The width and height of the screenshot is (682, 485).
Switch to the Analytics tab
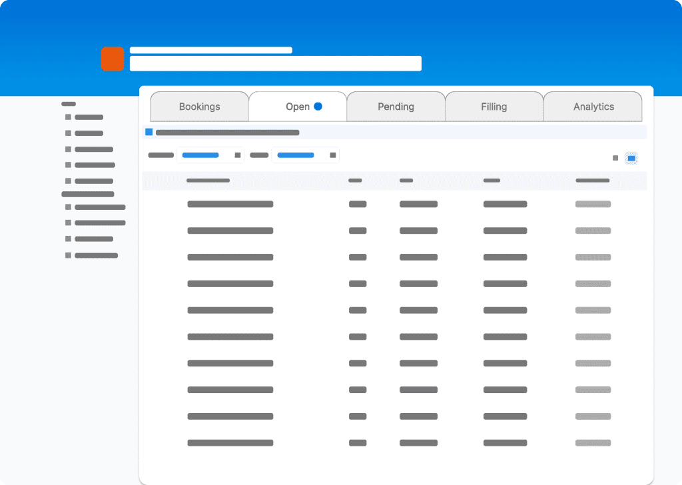[593, 107]
